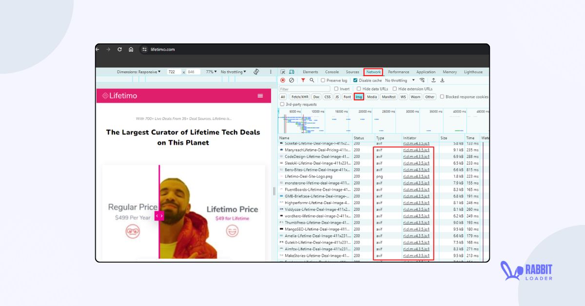This screenshot has width=585, height=306.
Task: Stop recording network log (red record icon)
Action: 283,80
